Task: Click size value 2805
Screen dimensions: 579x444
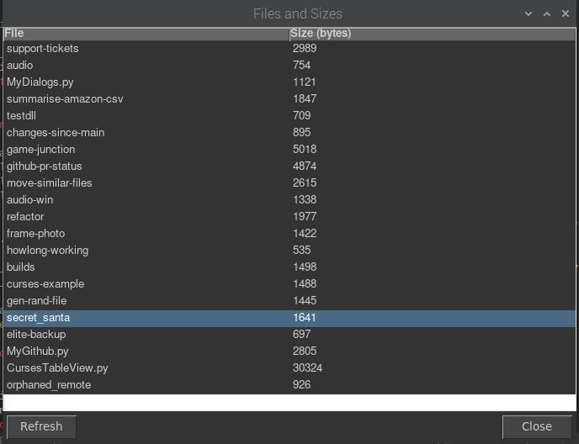Action: pyautogui.click(x=305, y=351)
